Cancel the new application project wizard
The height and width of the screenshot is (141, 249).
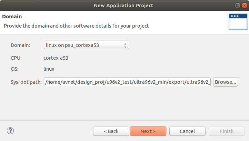[x=187, y=131]
